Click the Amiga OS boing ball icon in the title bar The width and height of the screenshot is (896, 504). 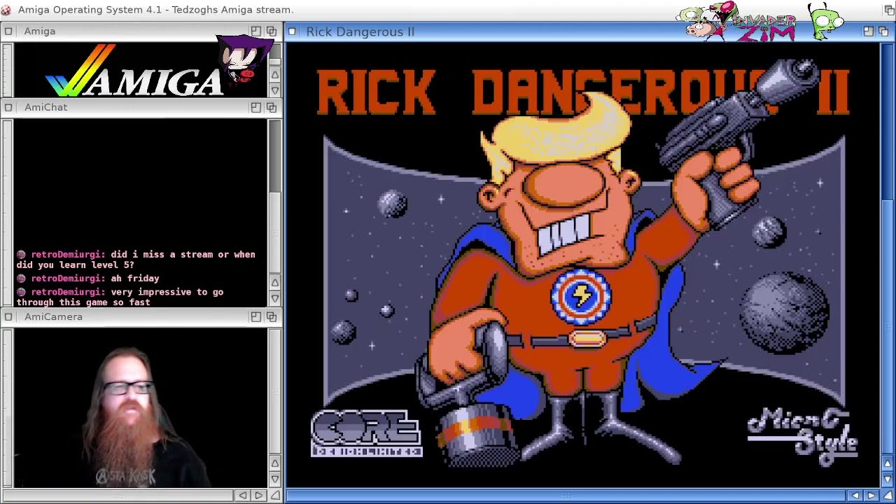[x=6, y=10]
